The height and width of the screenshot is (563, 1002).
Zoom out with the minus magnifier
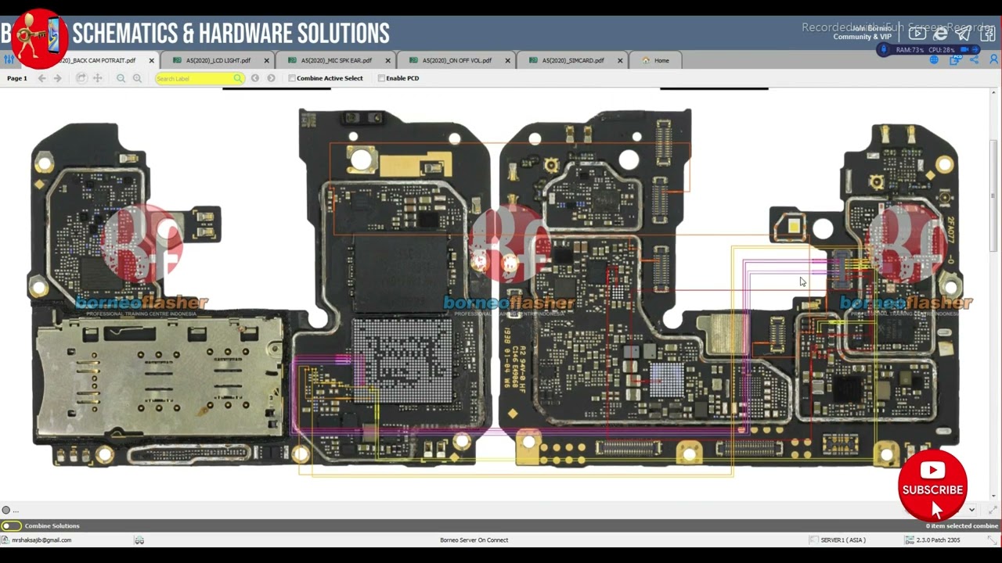click(x=121, y=78)
